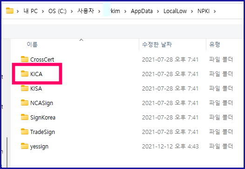This screenshot has height=169, width=245.
Task: Click the NCASign row modified date
Action: pos(170,103)
